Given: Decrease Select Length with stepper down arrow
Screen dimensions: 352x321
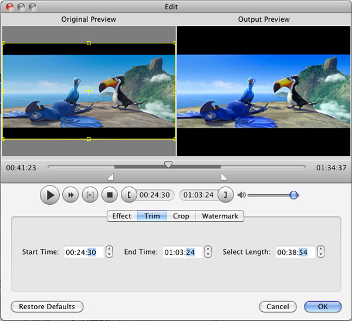Looking at the screenshot, I should coord(321,255).
